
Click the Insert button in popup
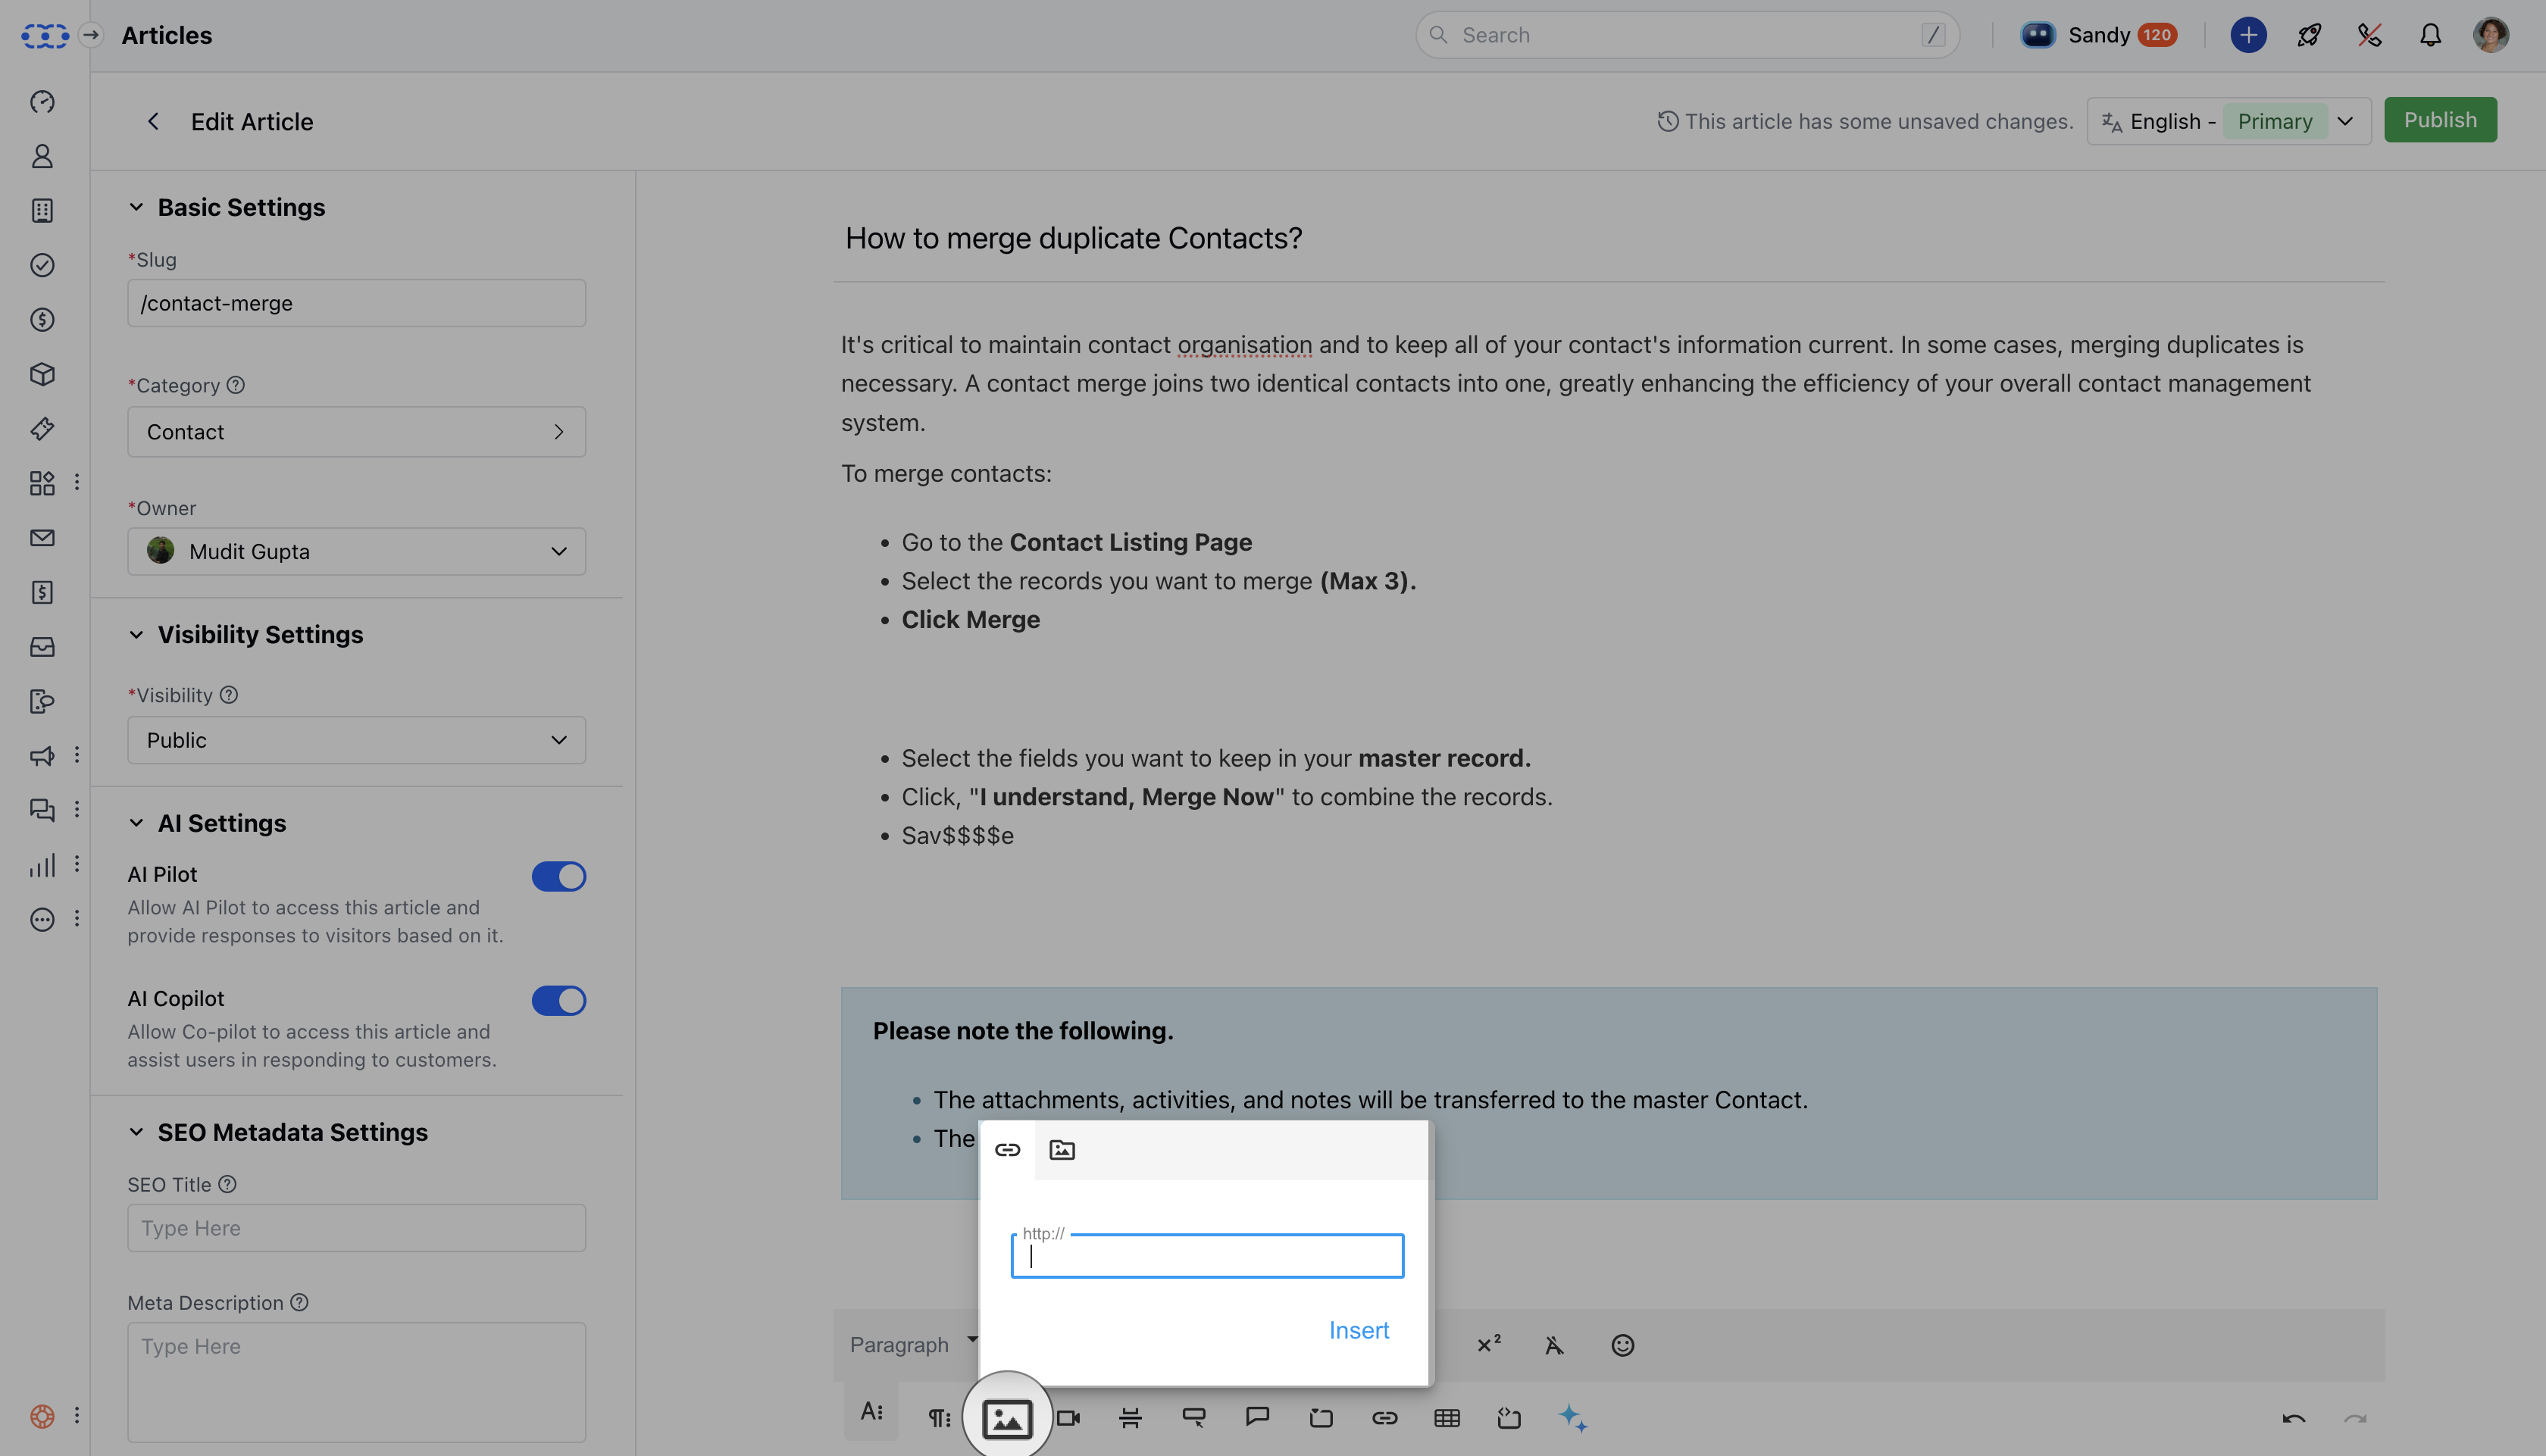pyautogui.click(x=1358, y=1330)
